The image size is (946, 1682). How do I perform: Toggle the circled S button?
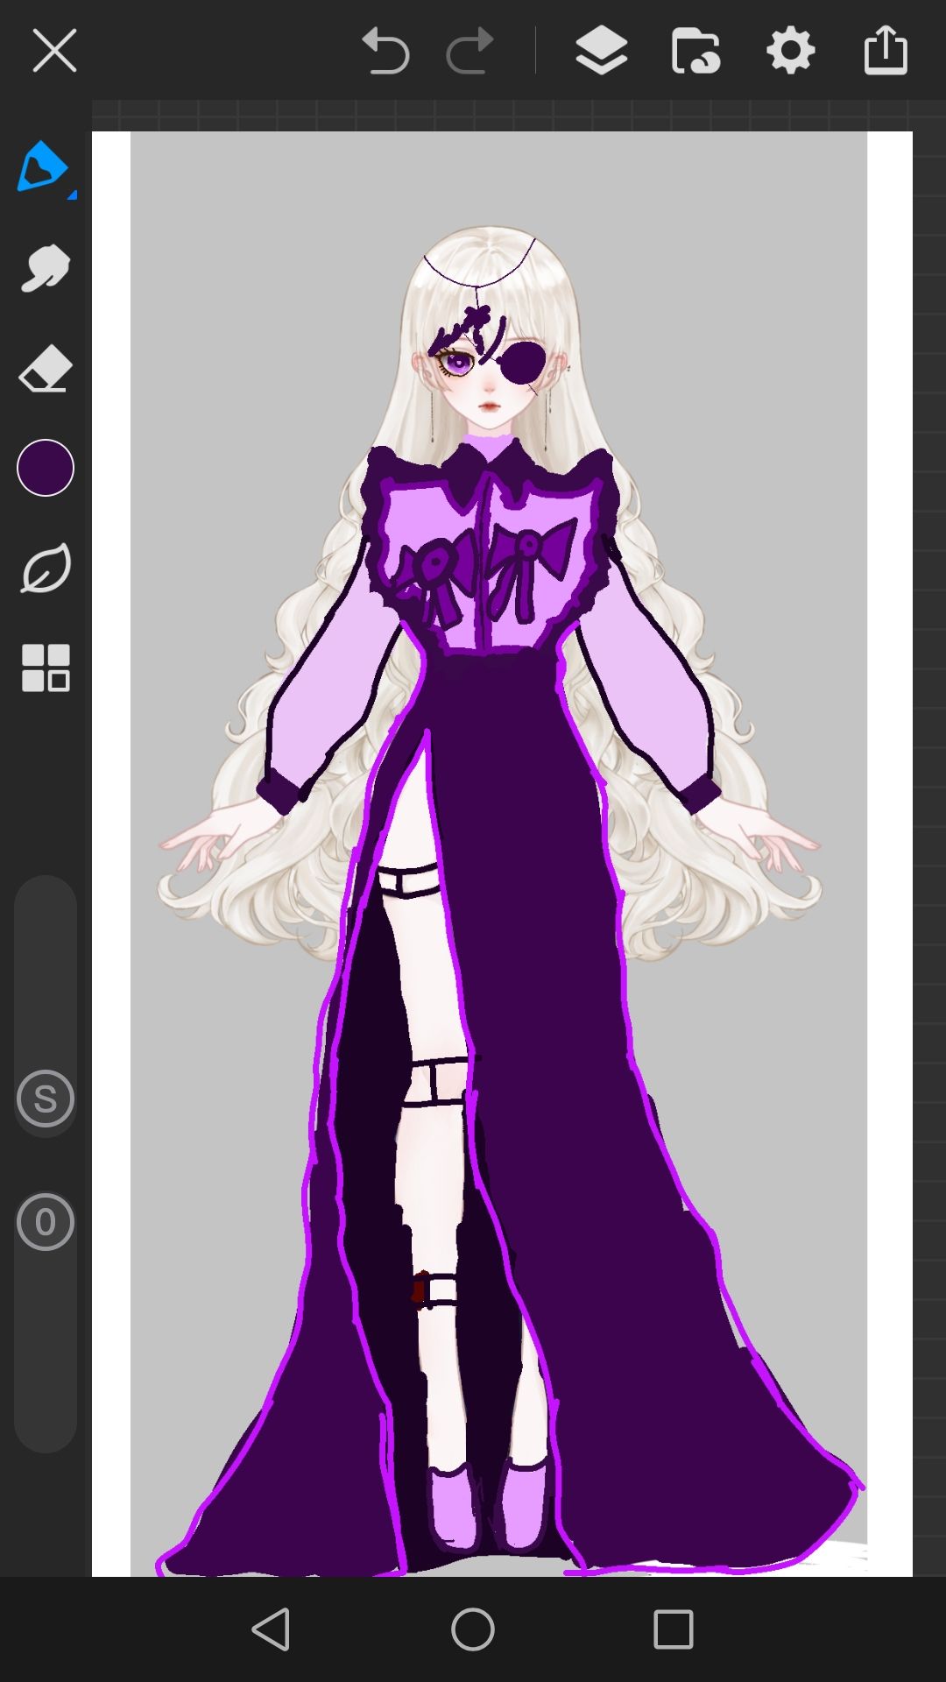pos(45,1099)
